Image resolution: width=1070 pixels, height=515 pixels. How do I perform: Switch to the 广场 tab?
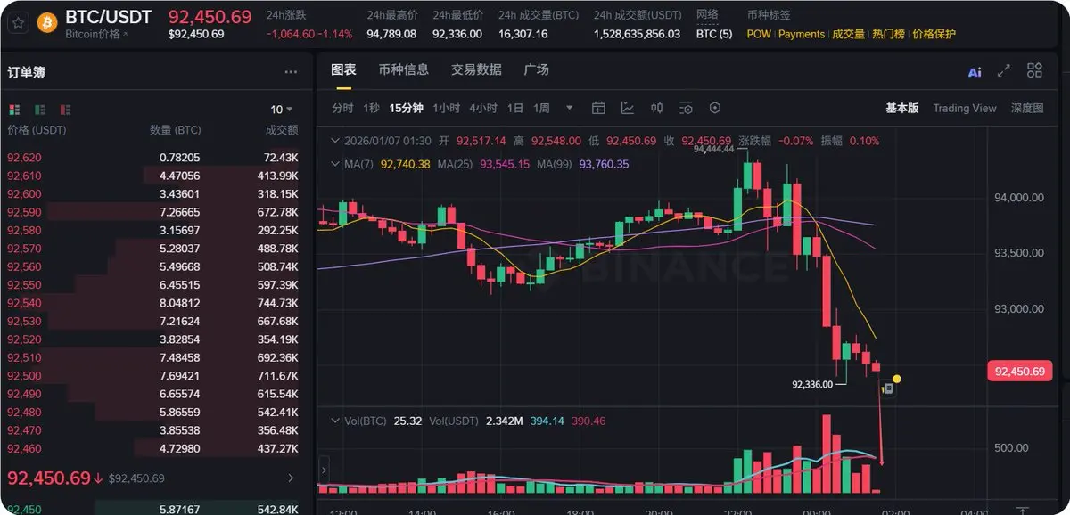click(x=537, y=69)
